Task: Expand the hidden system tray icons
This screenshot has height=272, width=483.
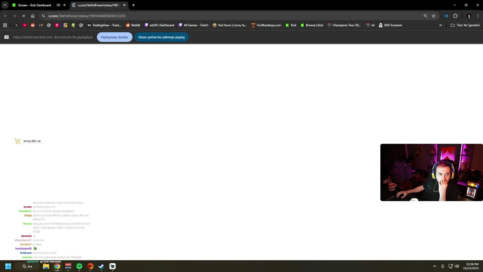Action: point(434,266)
